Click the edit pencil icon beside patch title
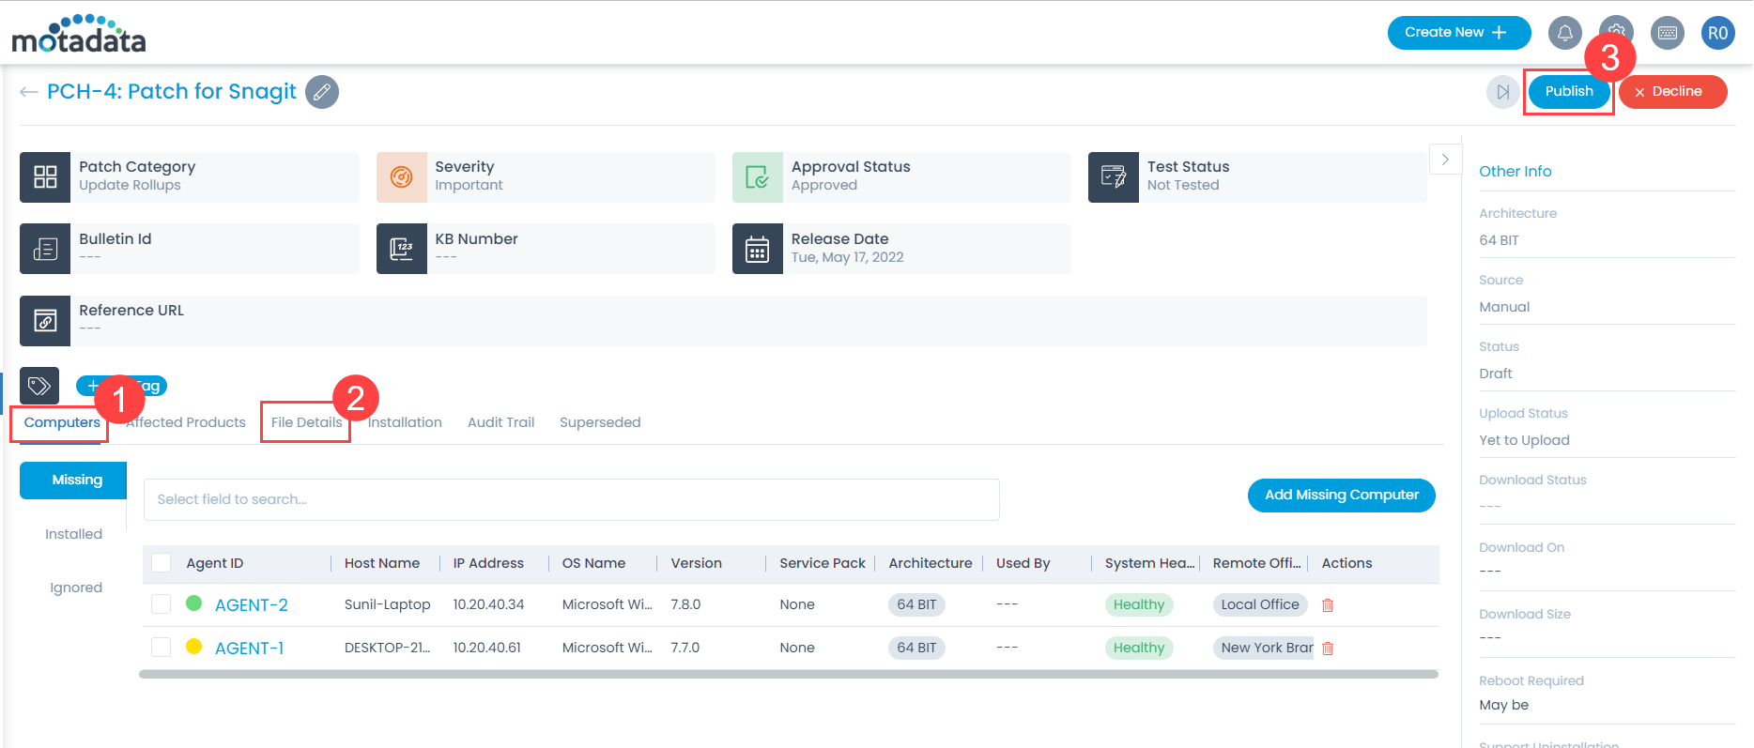Screen dimensions: 1754x748 (x=322, y=92)
